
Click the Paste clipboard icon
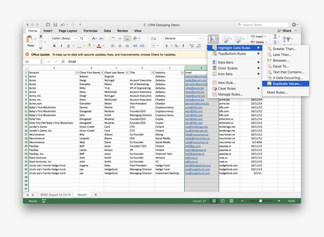coord(29,39)
